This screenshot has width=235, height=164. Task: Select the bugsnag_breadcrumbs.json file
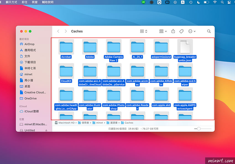pyautogui.click(x=185, y=50)
